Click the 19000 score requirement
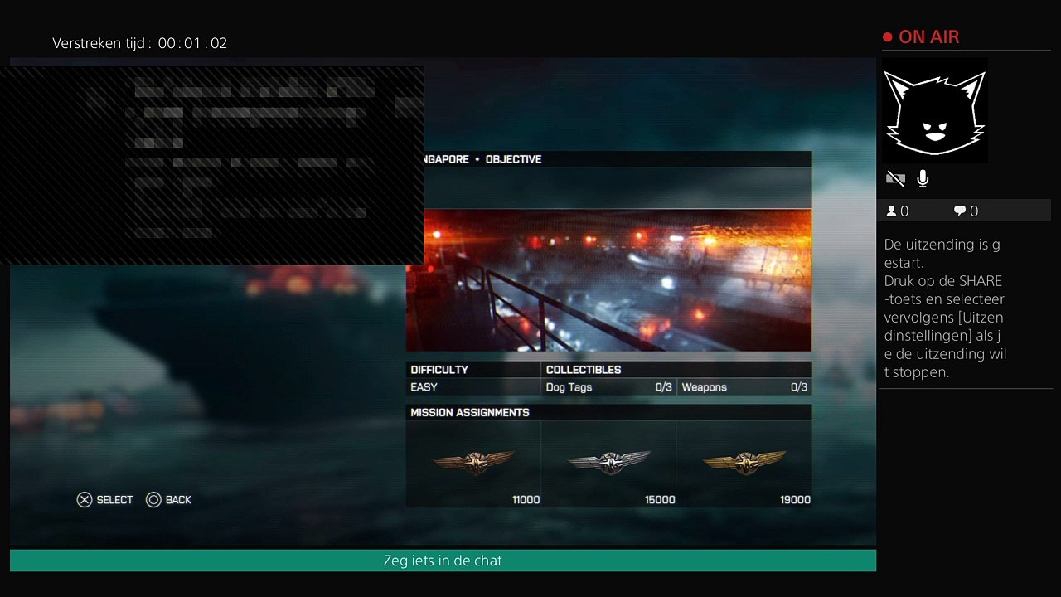 (795, 500)
